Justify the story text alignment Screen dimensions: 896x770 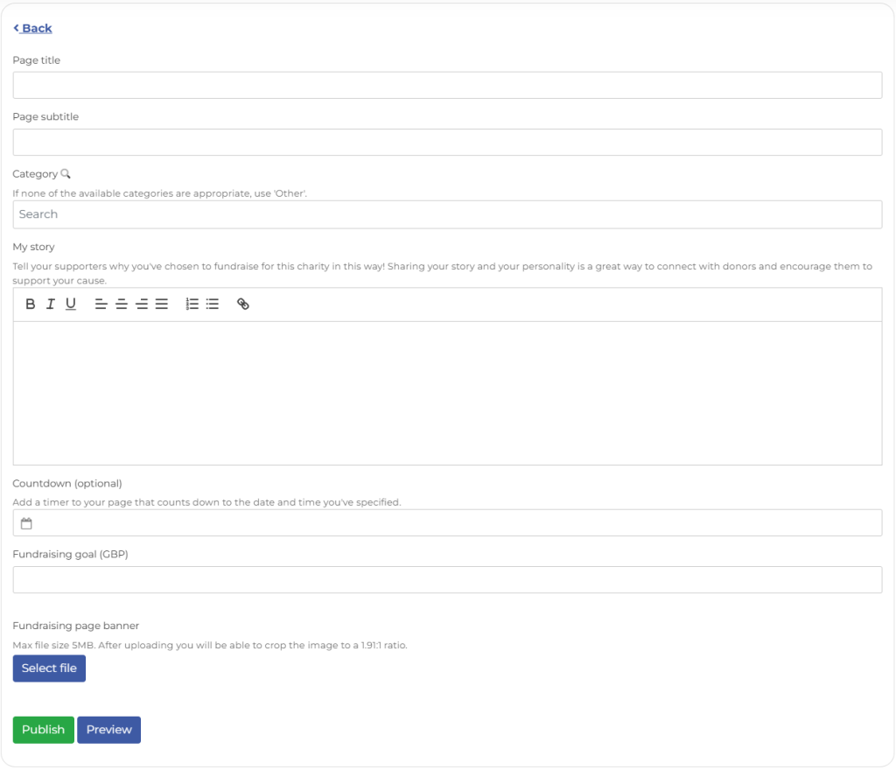coord(161,304)
